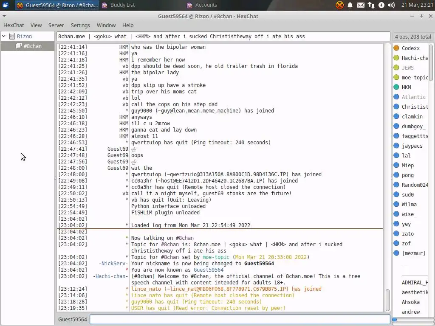
Task: Click the lag meter bar below user list
Action: pos(413,320)
